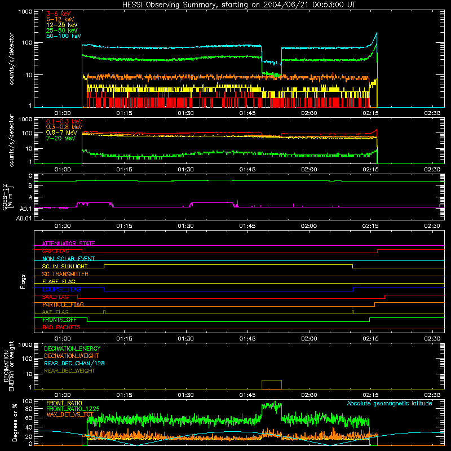Select the '6-12 keV' legend label
This screenshot has width=451, height=451.
coord(60,19)
